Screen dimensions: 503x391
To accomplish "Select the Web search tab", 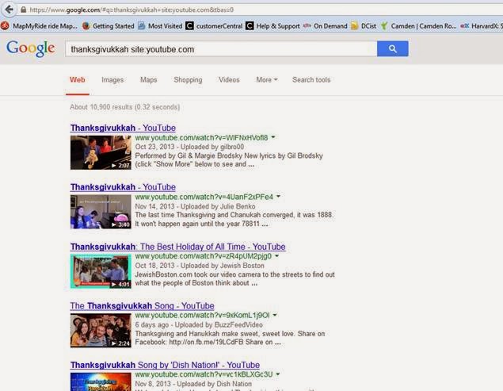I will (x=78, y=79).
